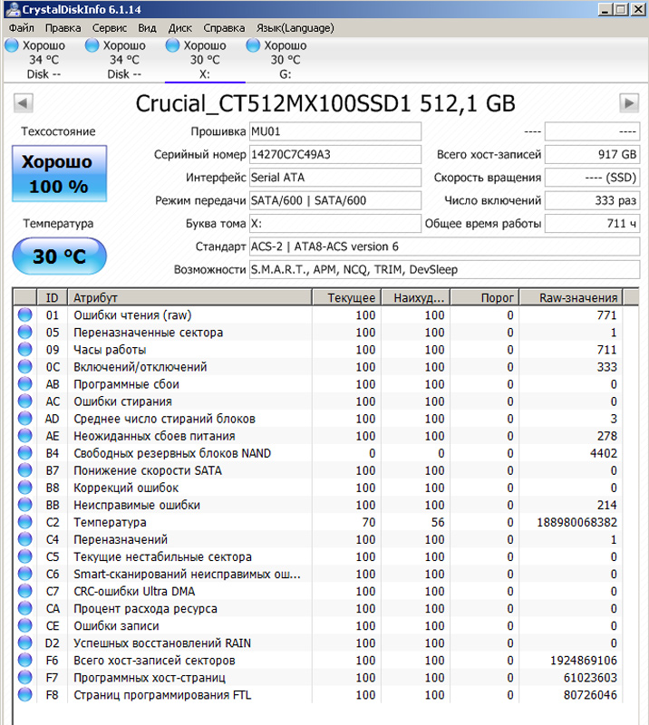
Task: Click status icon for CRC-ошибки Ultra DMA
Action: click(25, 591)
